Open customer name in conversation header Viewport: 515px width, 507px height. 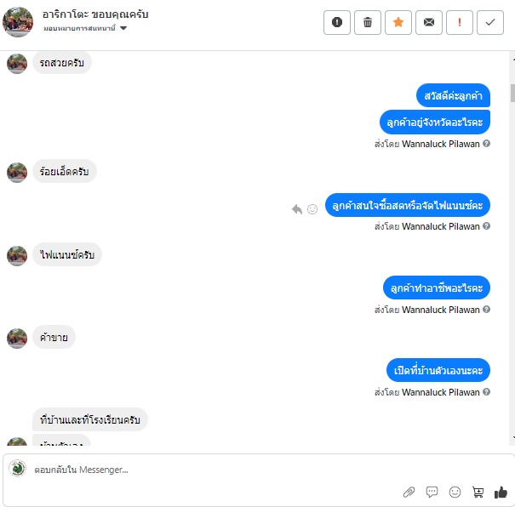click(95, 14)
